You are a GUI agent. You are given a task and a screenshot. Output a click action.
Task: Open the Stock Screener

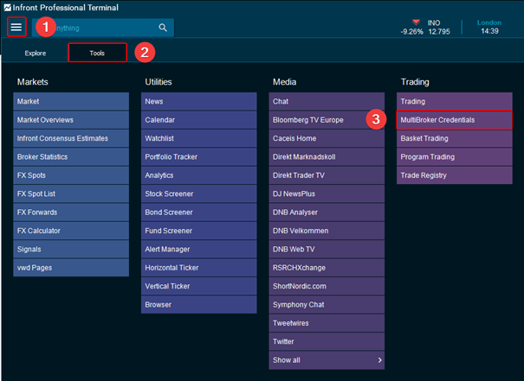tap(199, 194)
